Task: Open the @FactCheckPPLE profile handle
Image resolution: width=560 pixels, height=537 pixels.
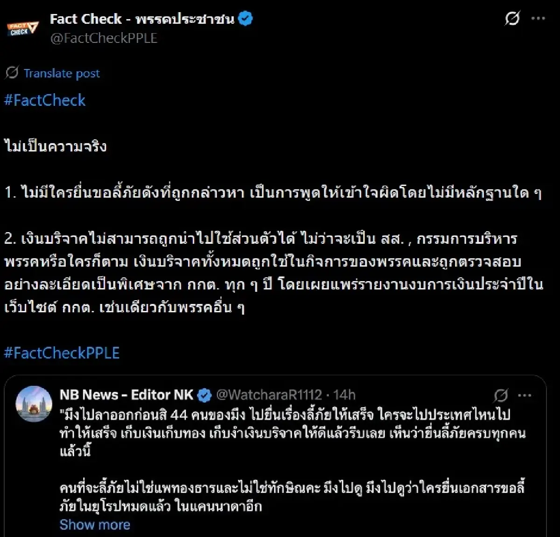Action: [x=103, y=38]
